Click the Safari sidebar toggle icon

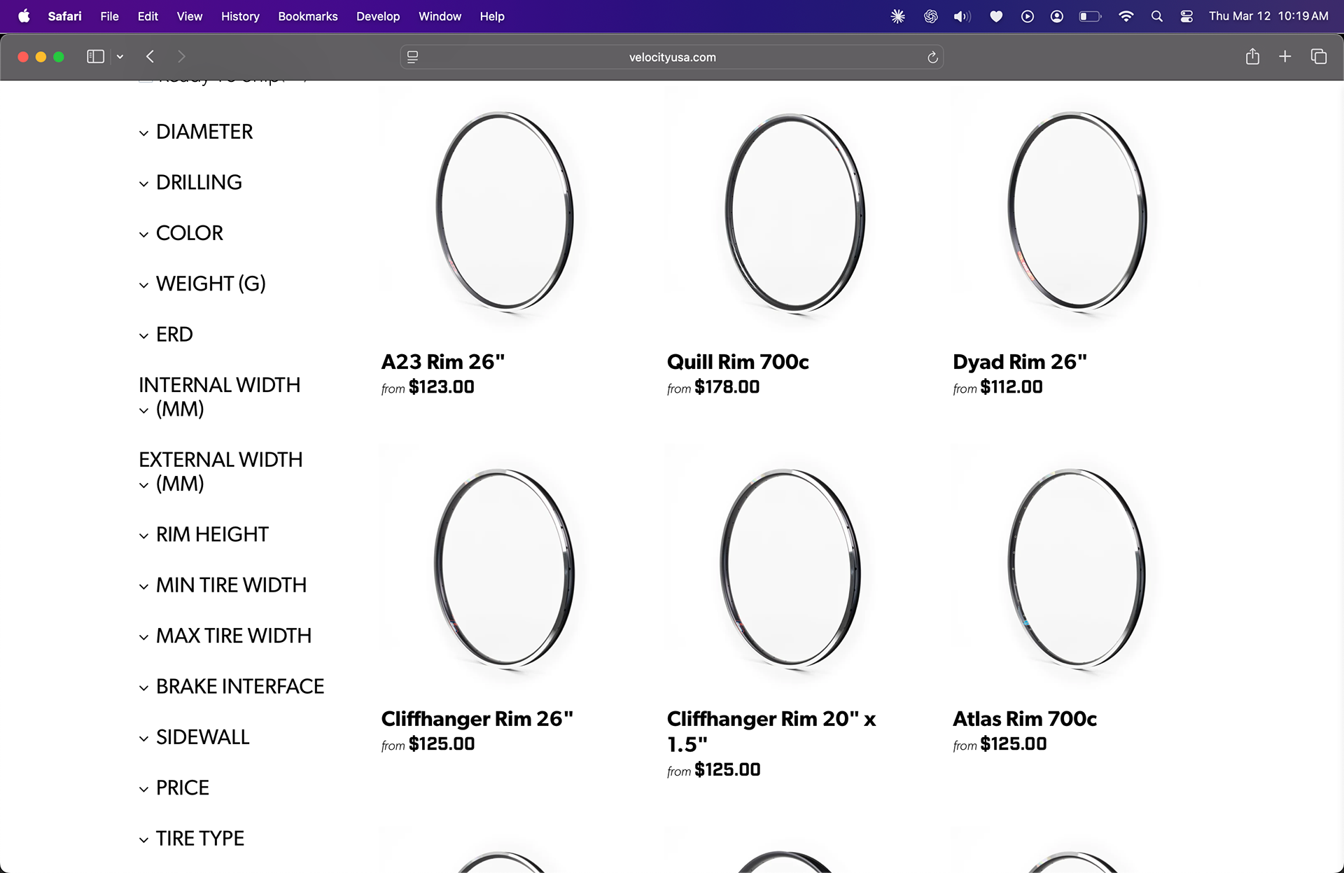click(95, 57)
